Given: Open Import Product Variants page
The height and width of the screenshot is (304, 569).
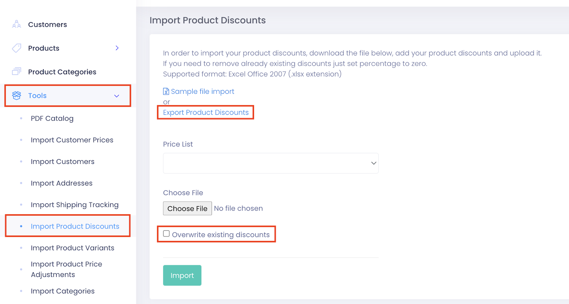Looking at the screenshot, I should pos(73,248).
